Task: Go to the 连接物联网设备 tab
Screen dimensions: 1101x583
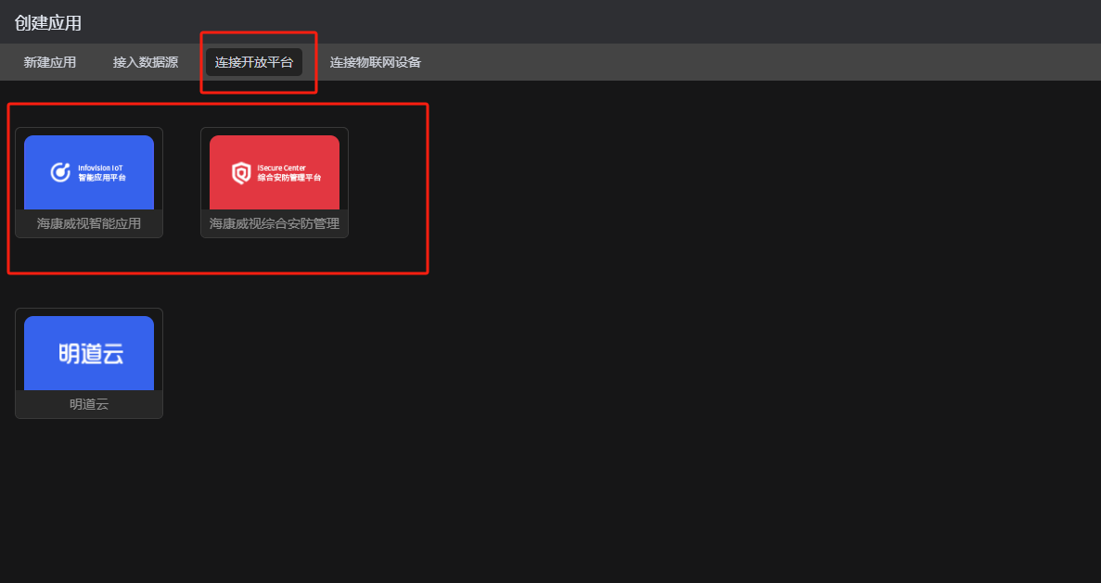Action: (x=376, y=62)
